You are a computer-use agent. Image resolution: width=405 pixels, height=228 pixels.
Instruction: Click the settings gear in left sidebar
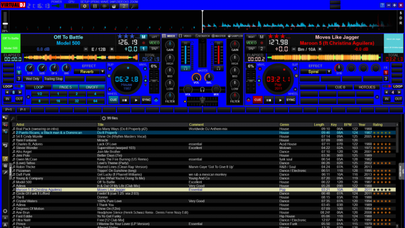(5, 211)
